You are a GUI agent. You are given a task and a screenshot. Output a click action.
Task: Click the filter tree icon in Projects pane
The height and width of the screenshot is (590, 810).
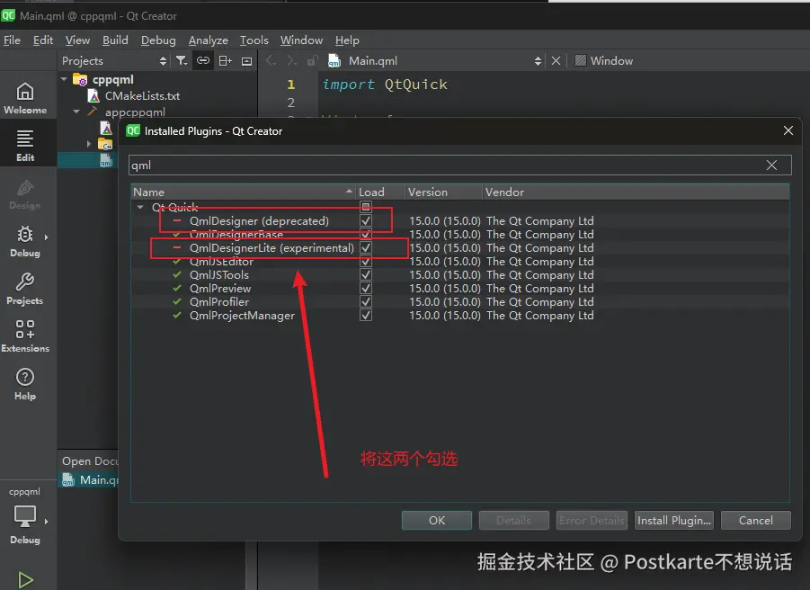click(182, 61)
